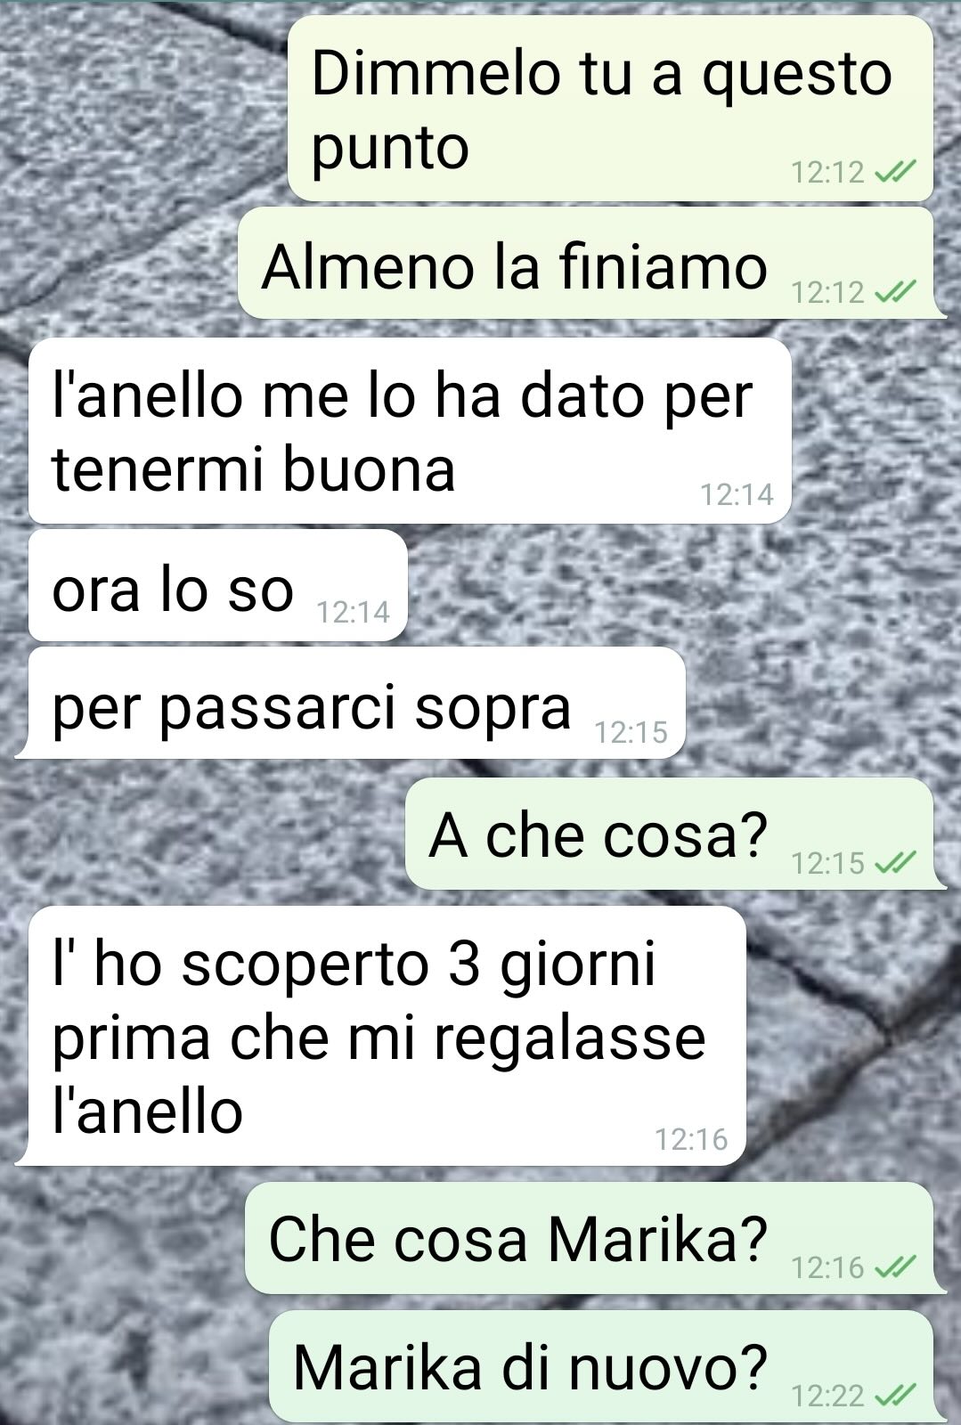Image resolution: width=961 pixels, height=1425 pixels.
Task: Click read ticks on 'Marika di nuovo?' message
Action: click(x=894, y=1395)
